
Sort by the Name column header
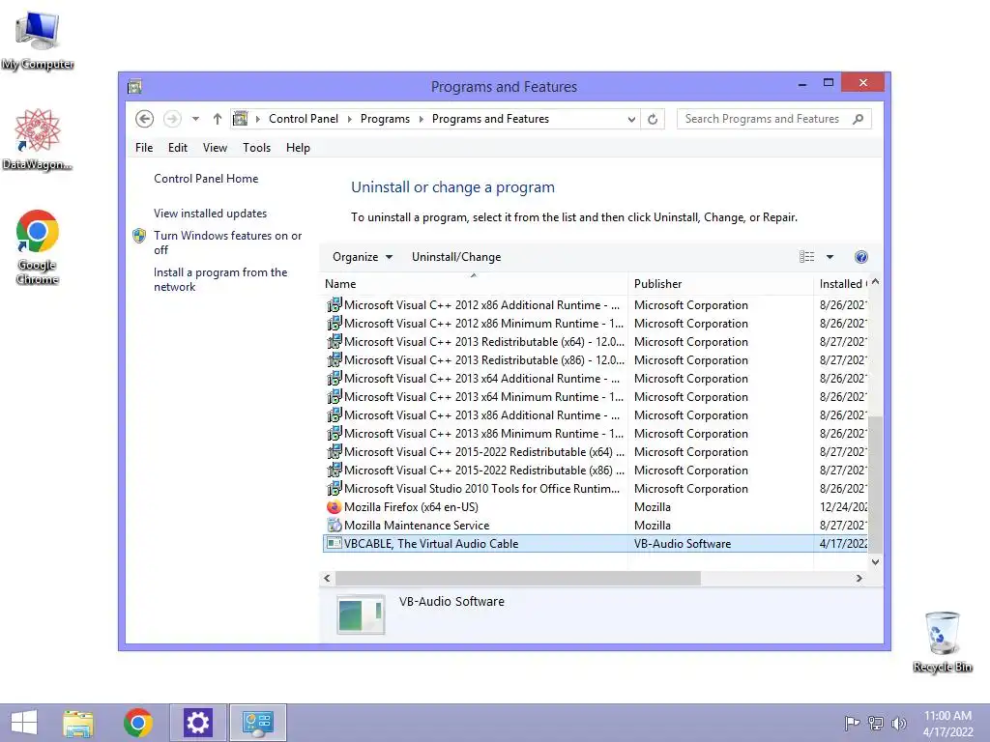(x=474, y=284)
